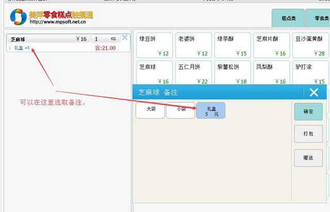330x212 pixels.
Task: Select 紫薯松饼 product tile
Action: [x=232, y=73]
